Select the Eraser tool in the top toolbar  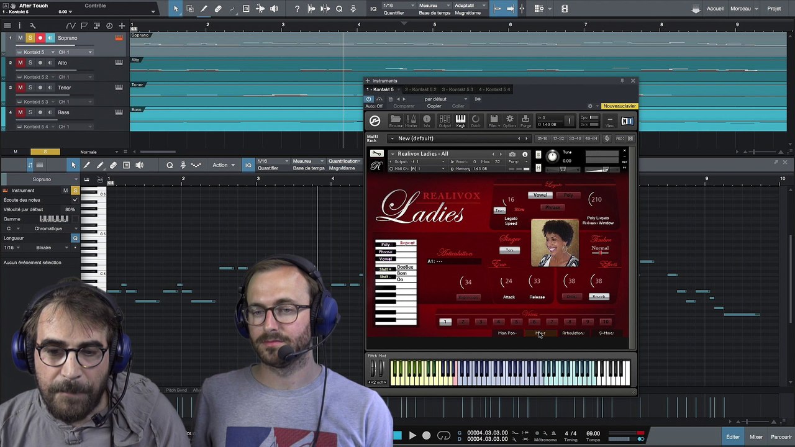point(218,9)
